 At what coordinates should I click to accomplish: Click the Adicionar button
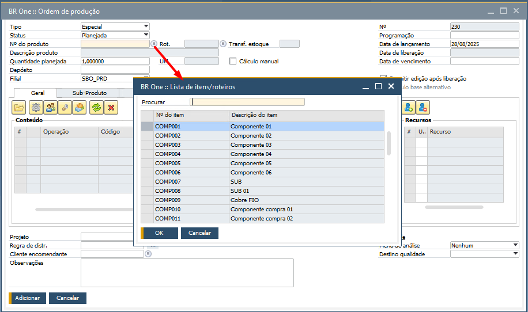point(27,298)
